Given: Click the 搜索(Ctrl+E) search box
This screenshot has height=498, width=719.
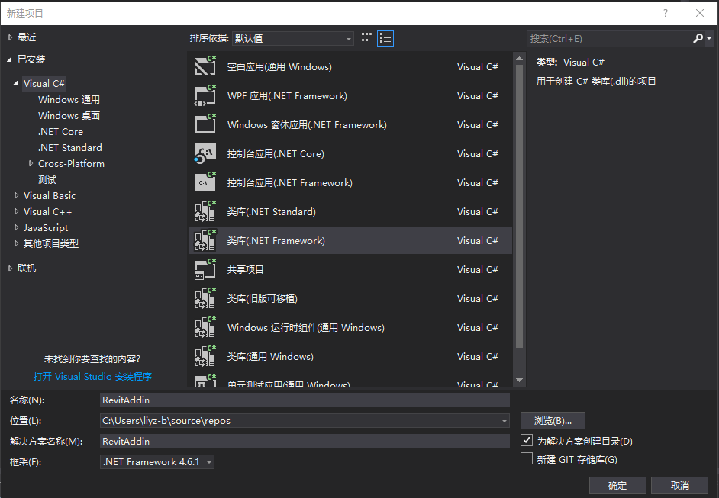Looking at the screenshot, I should (x=609, y=38).
